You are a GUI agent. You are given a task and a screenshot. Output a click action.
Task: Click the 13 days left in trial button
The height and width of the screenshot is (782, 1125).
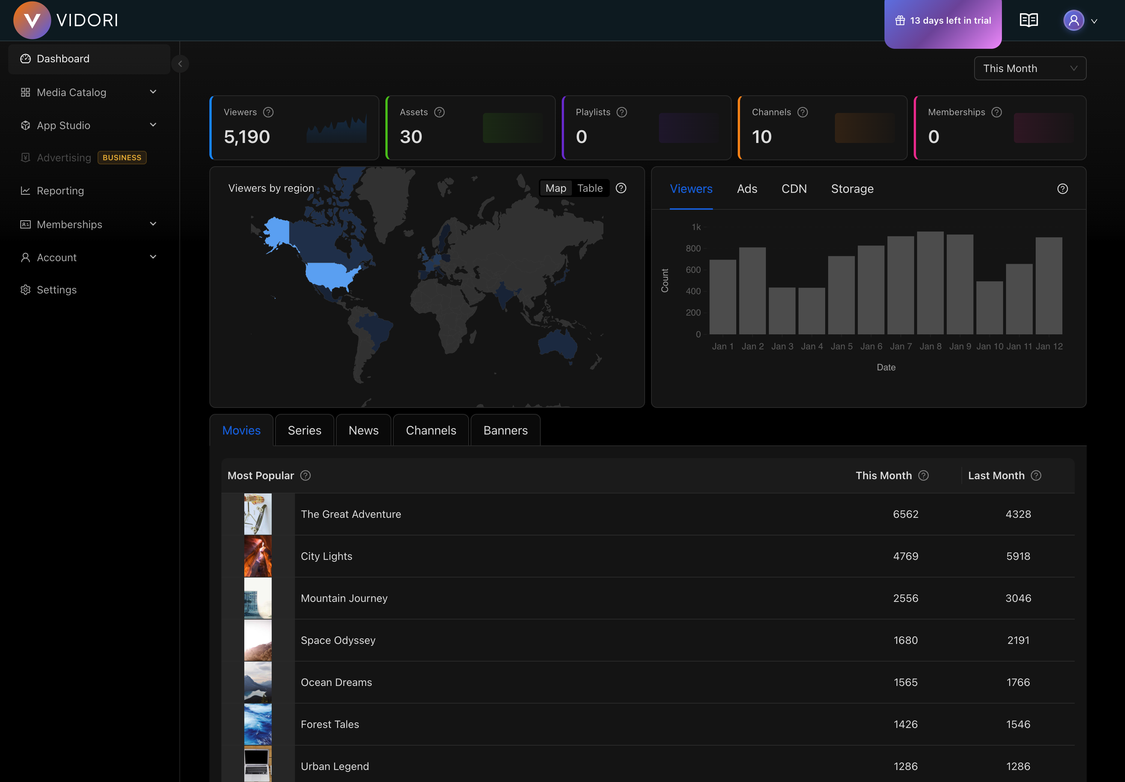coord(943,20)
